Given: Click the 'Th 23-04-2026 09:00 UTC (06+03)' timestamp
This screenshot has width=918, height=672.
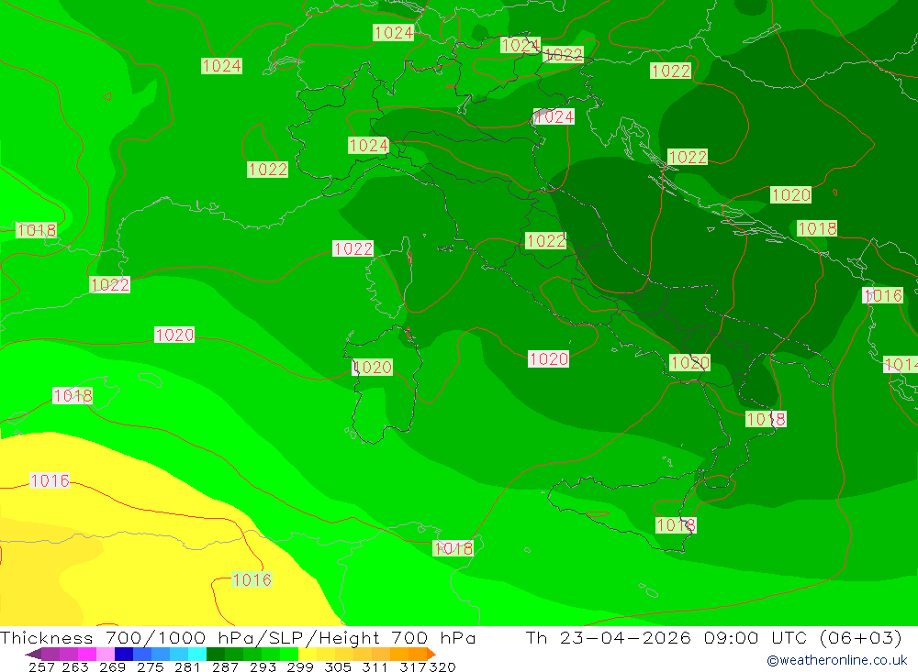Looking at the screenshot, I should coord(713,637).
